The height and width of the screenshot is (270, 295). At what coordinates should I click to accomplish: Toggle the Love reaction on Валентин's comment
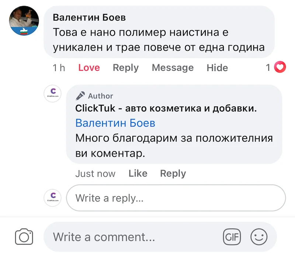point(89,68)
